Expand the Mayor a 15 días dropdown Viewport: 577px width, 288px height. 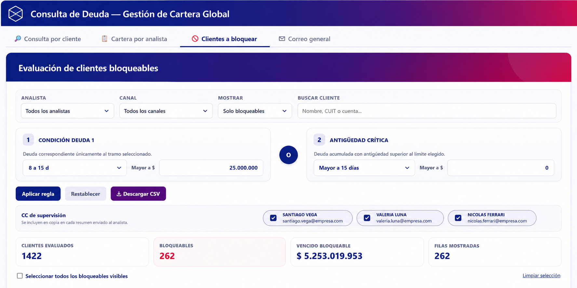364,168
